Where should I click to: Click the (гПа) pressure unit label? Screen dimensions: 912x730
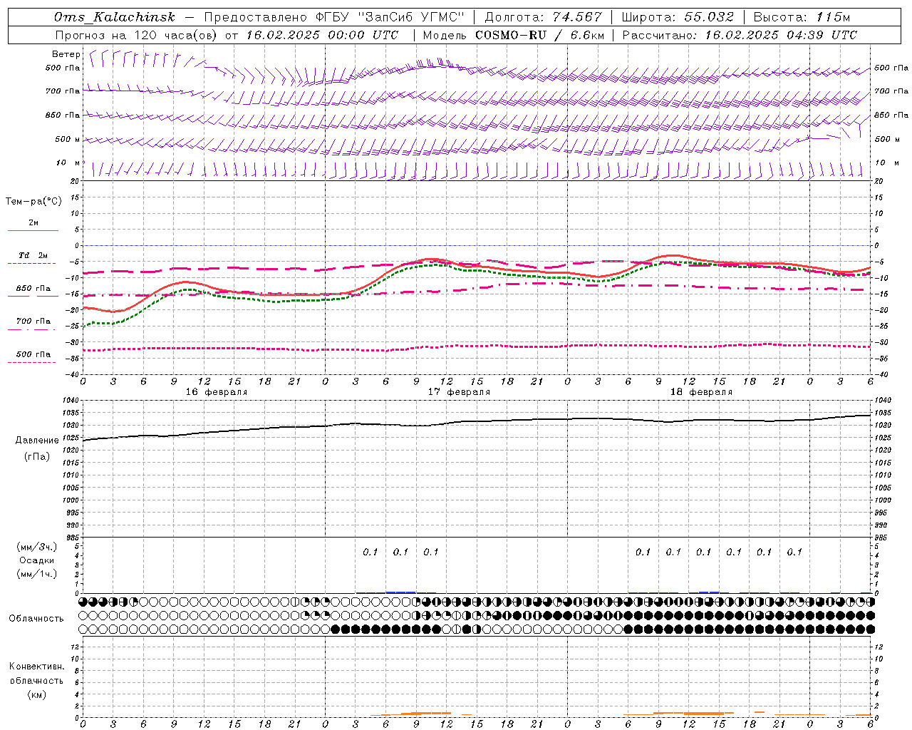pyautogui.click(x=37, y=456)
